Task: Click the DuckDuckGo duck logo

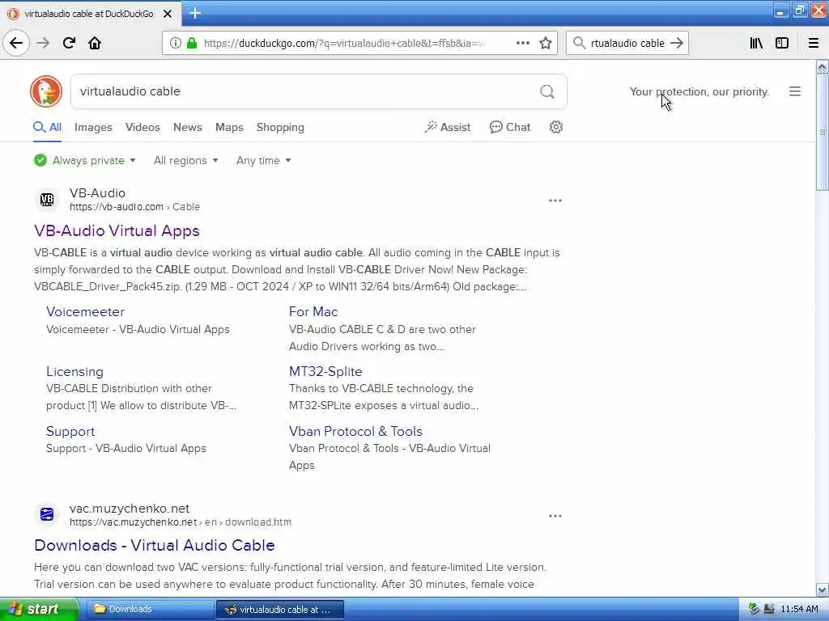Action: click(46, 91)
